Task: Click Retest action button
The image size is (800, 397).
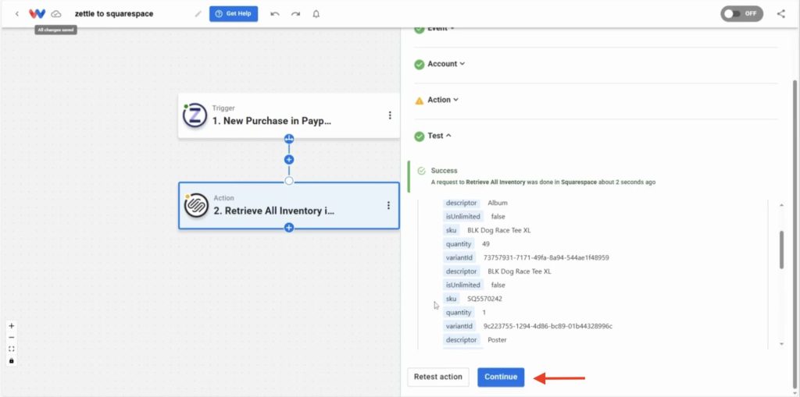Action: coord(438,378)
